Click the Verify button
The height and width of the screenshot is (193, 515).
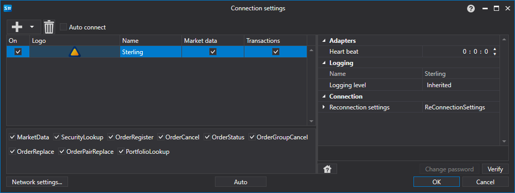point(495,169)
